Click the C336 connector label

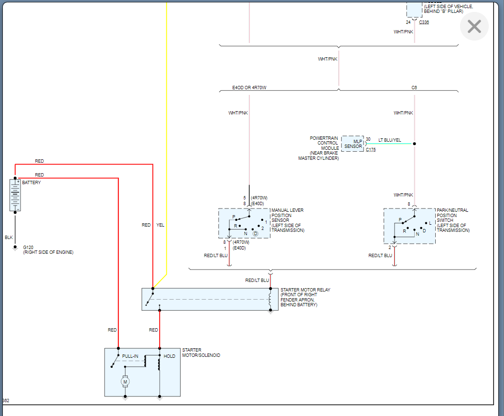pos(424,22)
